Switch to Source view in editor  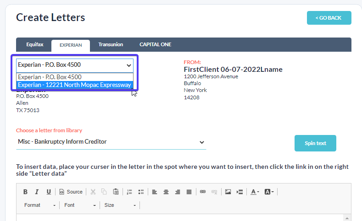71,192
